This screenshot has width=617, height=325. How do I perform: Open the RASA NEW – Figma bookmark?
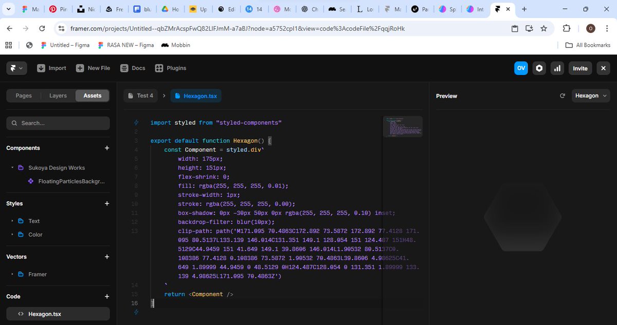click(125, 45)
